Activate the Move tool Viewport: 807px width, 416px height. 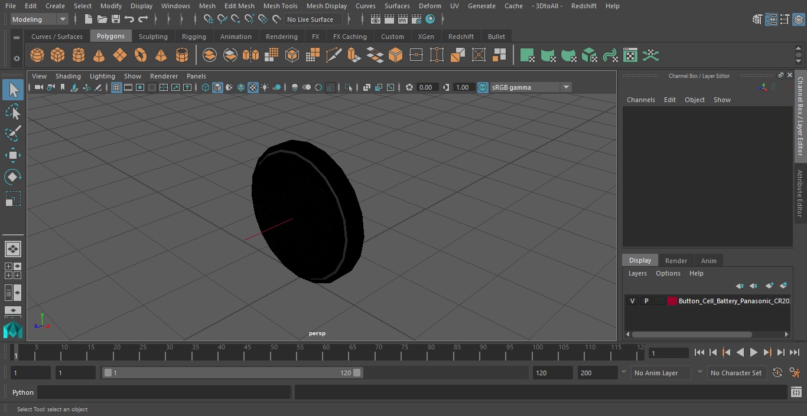[13, 155]
